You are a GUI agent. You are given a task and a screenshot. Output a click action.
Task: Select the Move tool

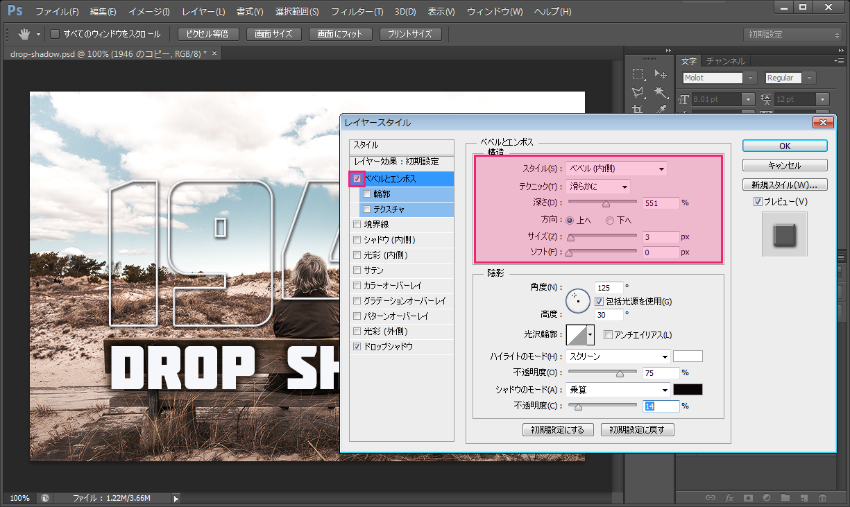tap(660, 75)
